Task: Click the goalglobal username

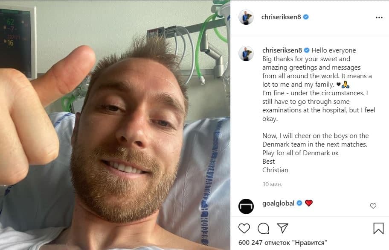Action: click(279, 203)
